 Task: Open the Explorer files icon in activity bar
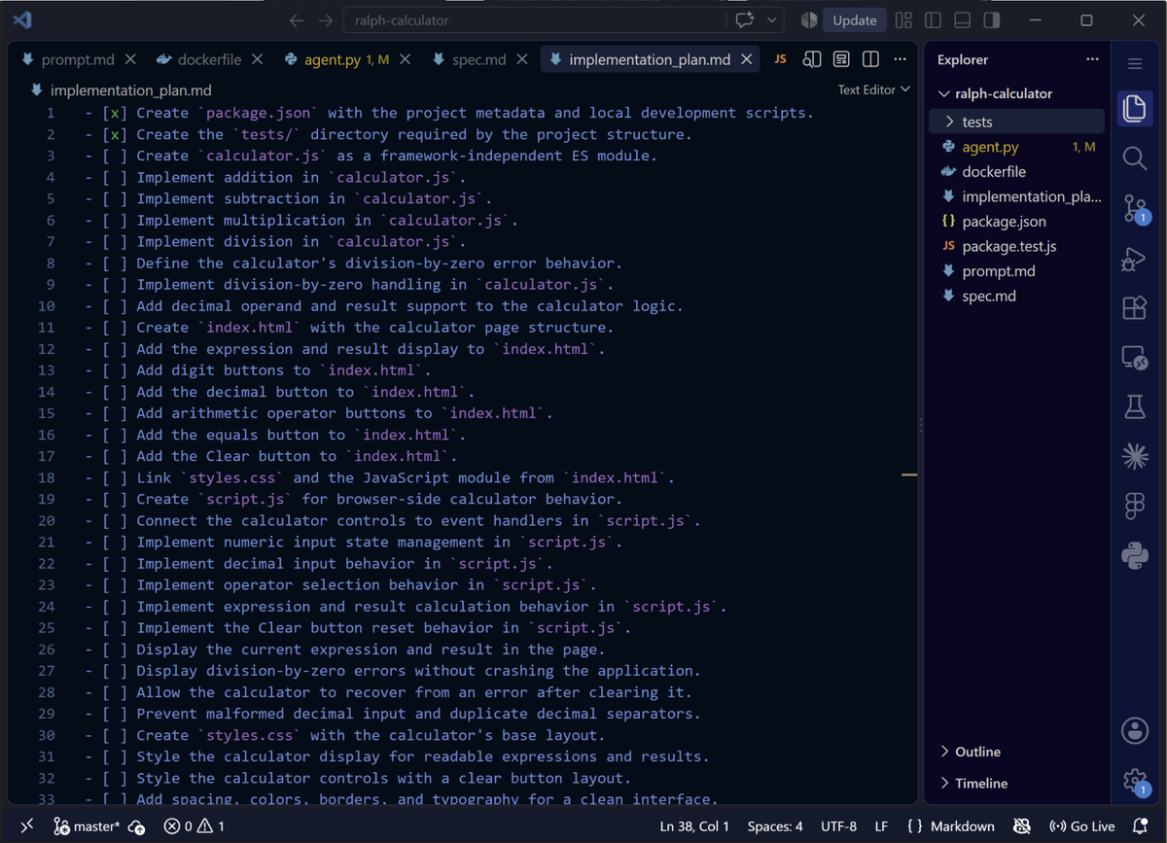tap(1135, 107)
